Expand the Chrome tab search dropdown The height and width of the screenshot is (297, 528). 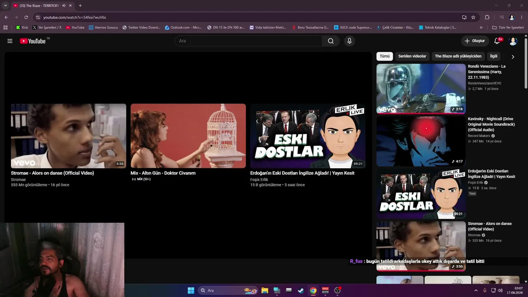(5, 6)
